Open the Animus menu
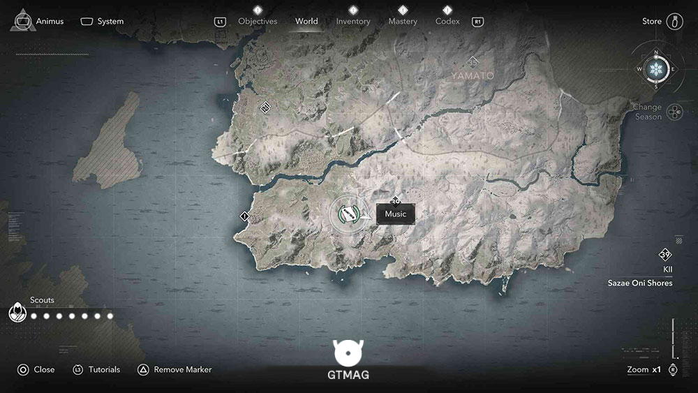698x393 pixels. point(50,22)
